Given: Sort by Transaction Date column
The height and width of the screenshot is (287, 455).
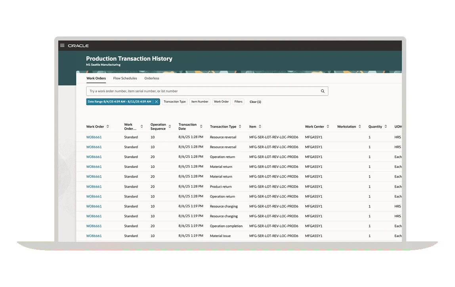Looking at the screenshot, I should pyautogui.click(x=201, y=127).
